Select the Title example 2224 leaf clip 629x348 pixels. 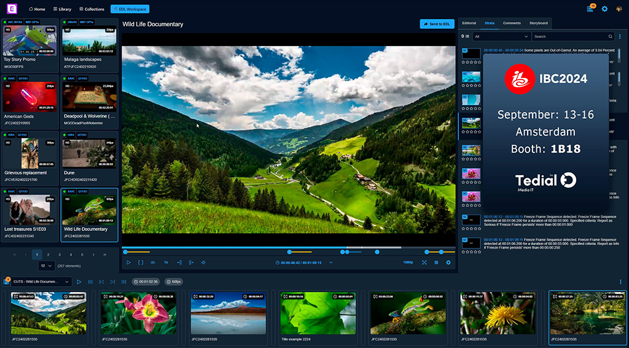click(x=318, y=313)
